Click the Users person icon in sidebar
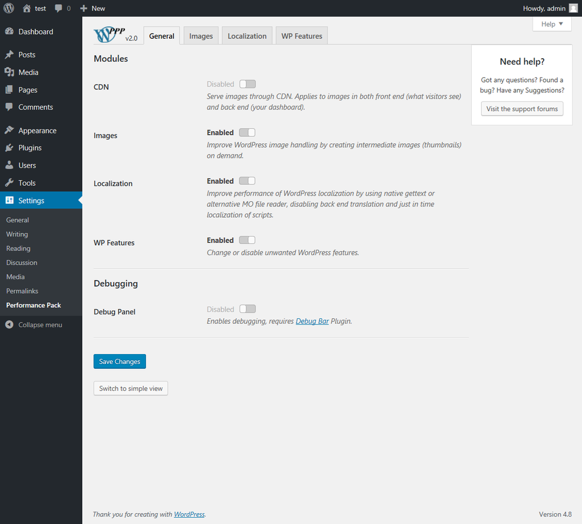The image size is (582, 524). pos(9,165)
